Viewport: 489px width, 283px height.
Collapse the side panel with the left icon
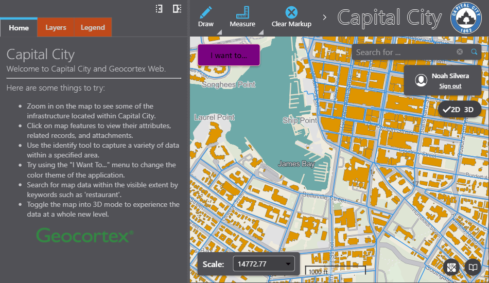coord(160,9)
